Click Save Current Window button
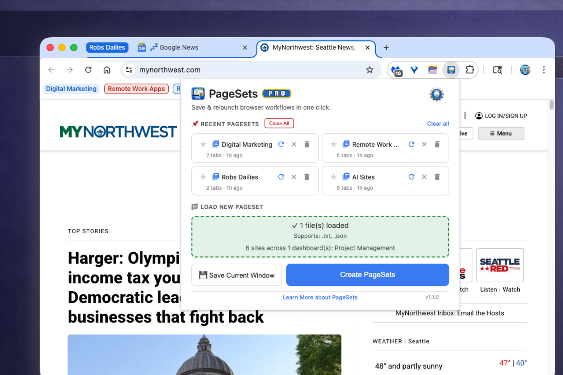The width and height of the screenshot is (563, 375). (x=236, y=275)
